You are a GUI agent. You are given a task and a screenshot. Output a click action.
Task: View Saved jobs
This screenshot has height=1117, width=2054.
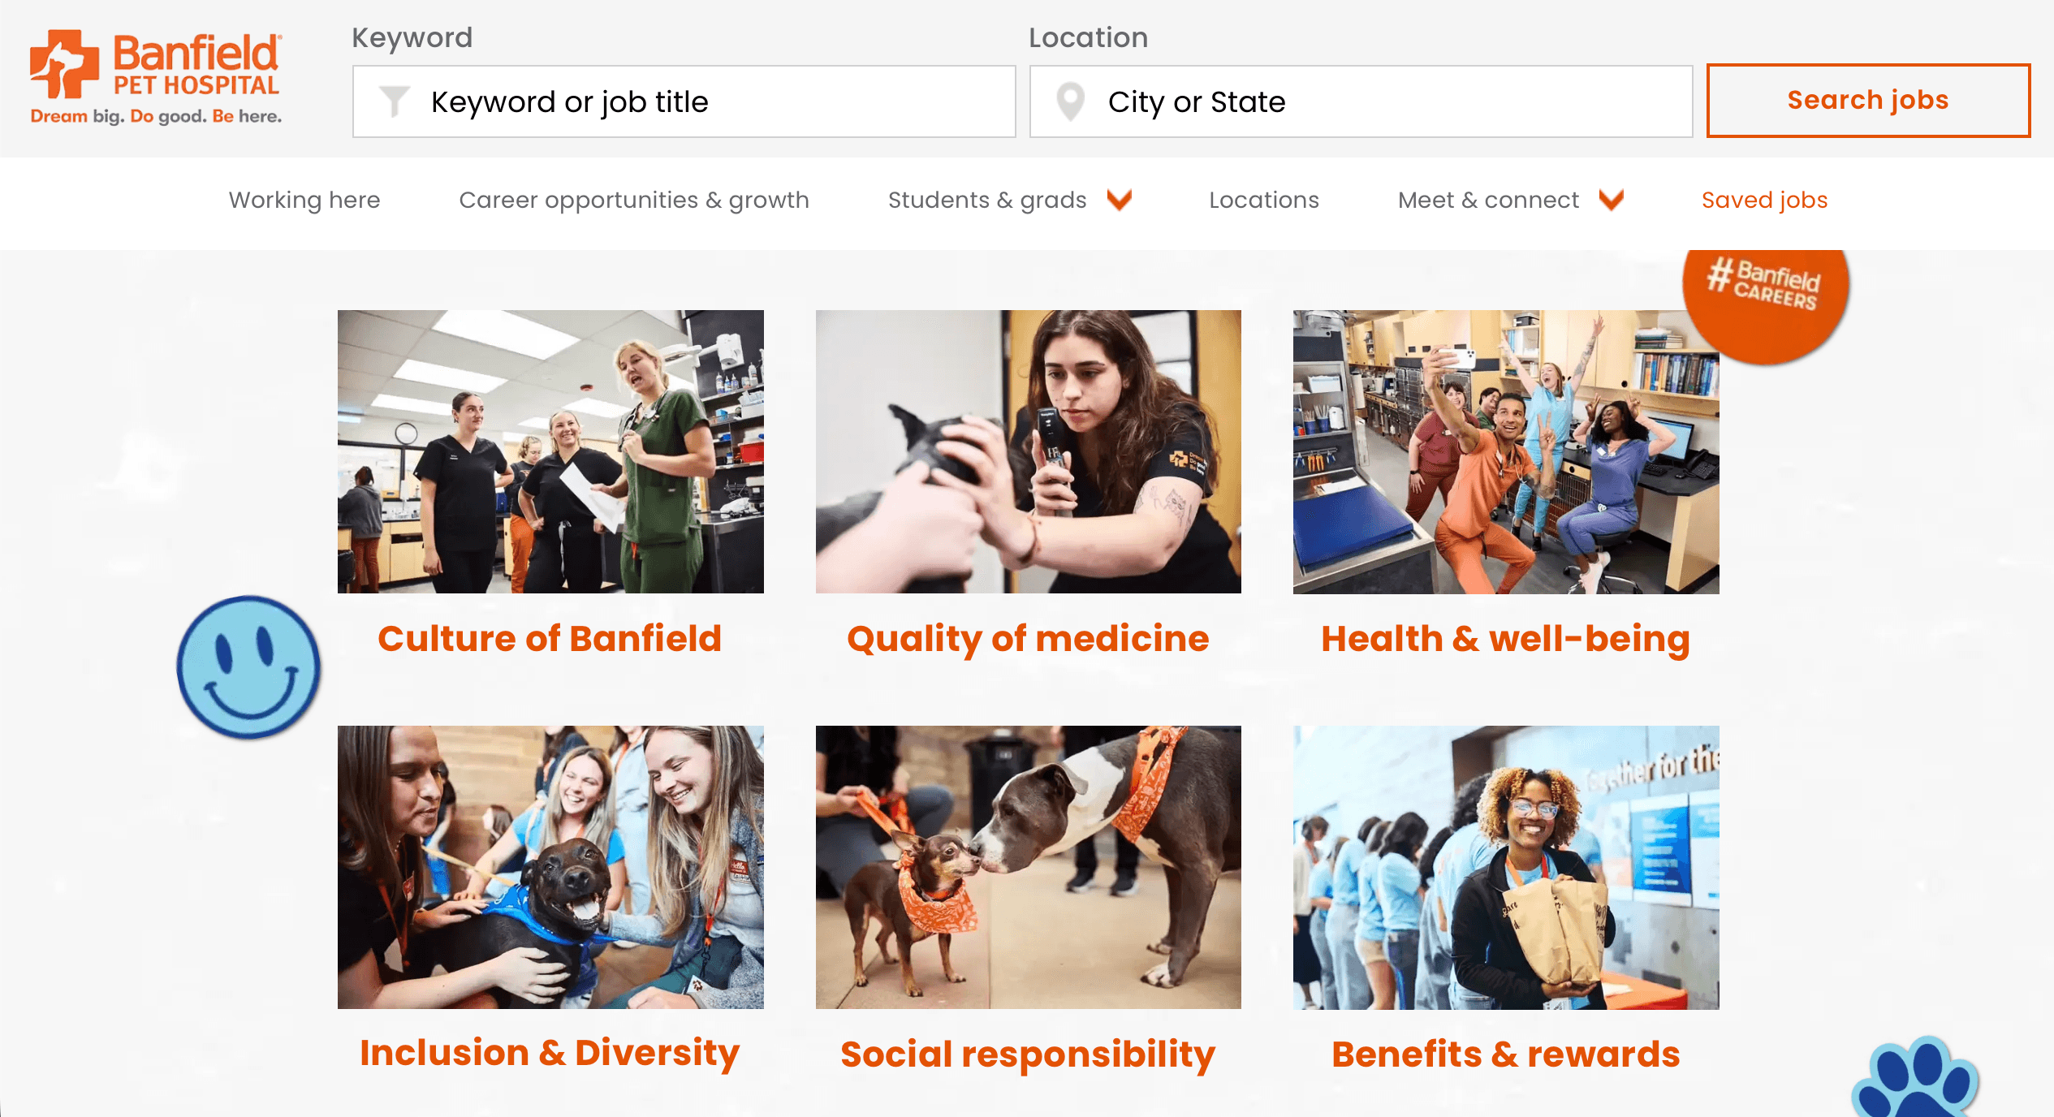click(1765, 200)
